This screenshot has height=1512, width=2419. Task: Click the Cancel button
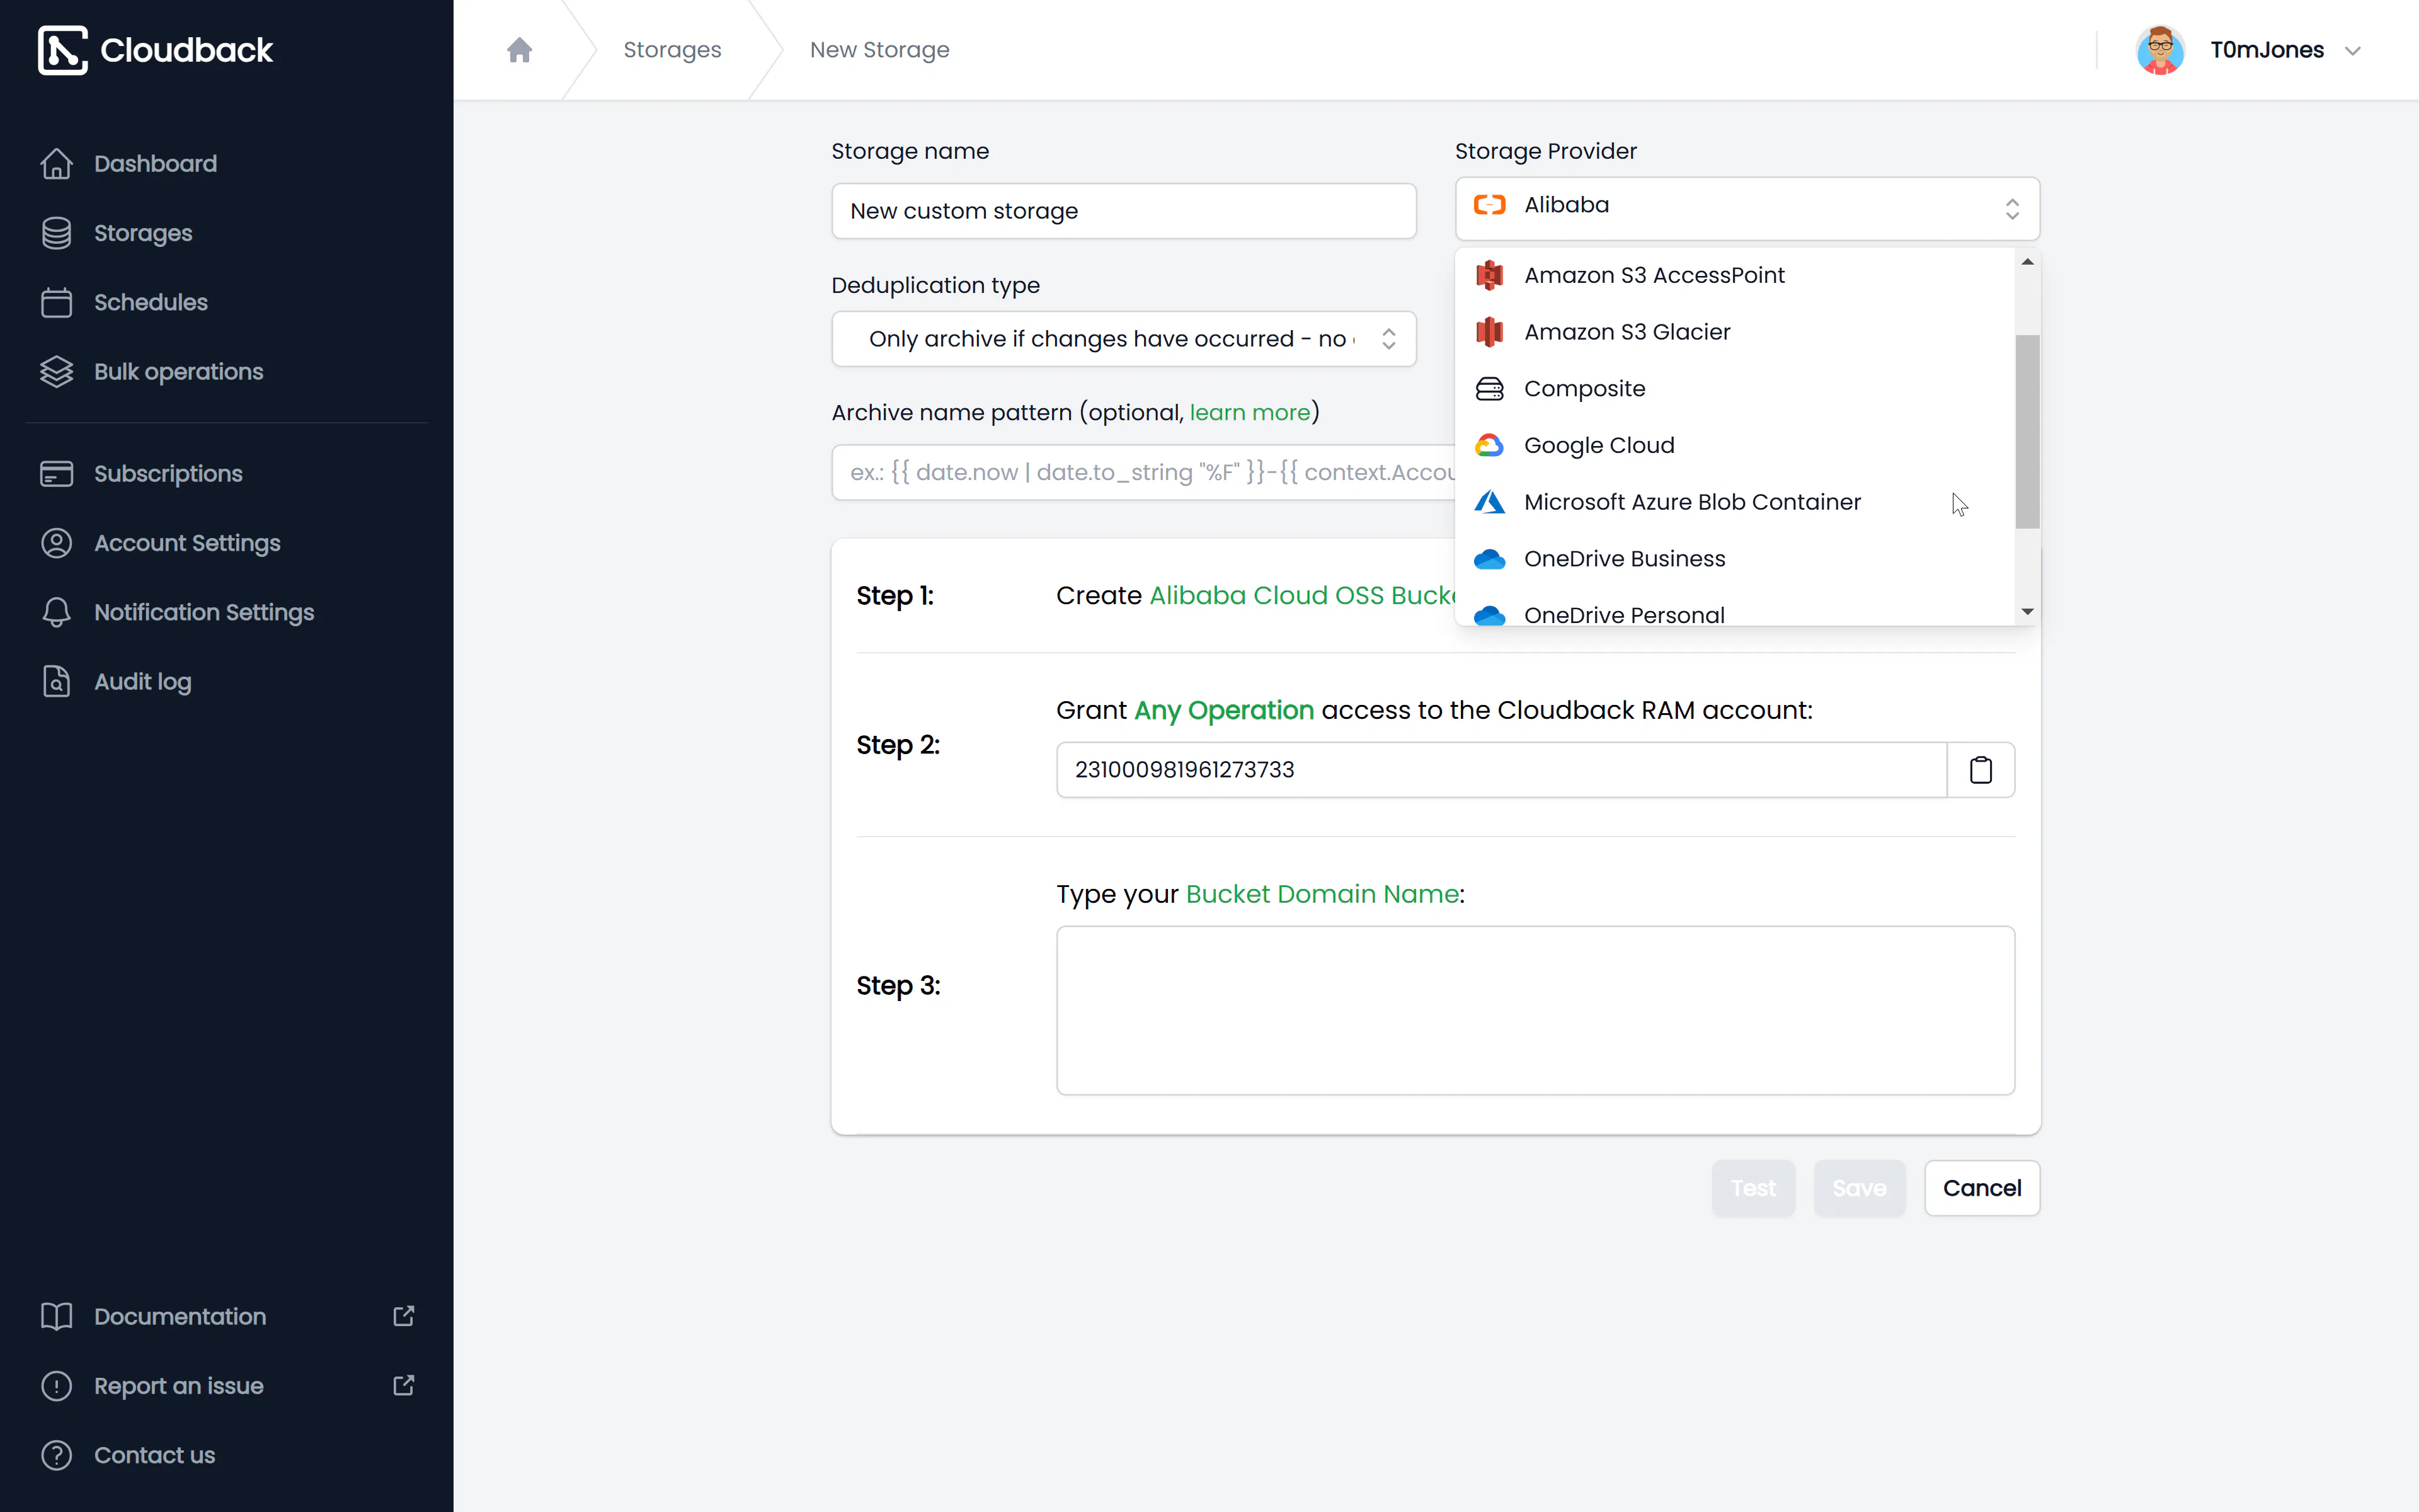pos(1981,1188)
